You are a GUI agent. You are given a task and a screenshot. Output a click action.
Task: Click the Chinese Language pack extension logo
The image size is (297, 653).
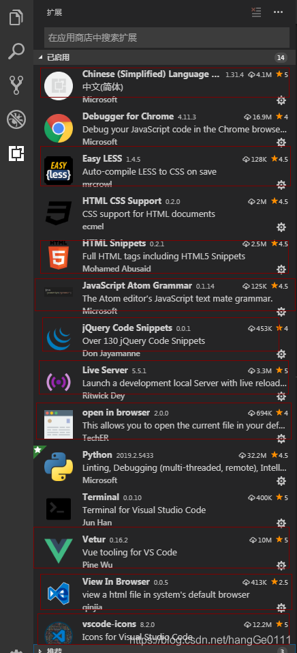[59, 86]
